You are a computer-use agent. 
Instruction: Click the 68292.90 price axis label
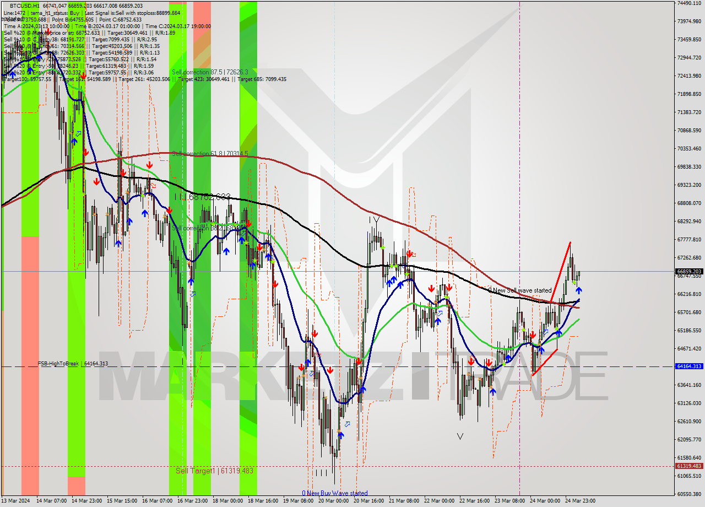click(689, 221)
